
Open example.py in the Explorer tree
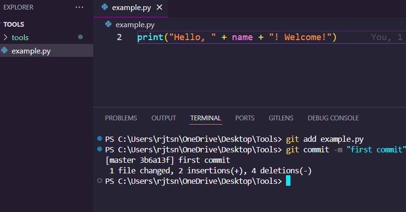click(47, 51)
